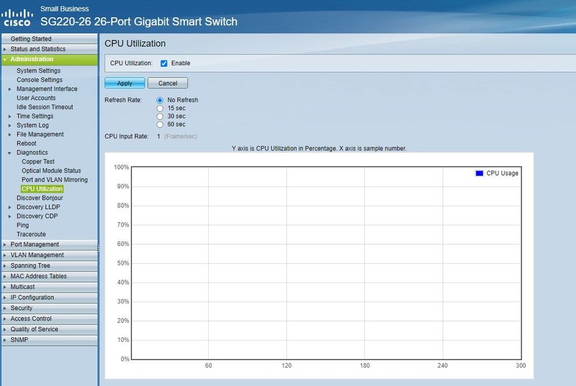The image size is (576, 386).
Task: Open the Multicast menu
Action: (50, 287)
